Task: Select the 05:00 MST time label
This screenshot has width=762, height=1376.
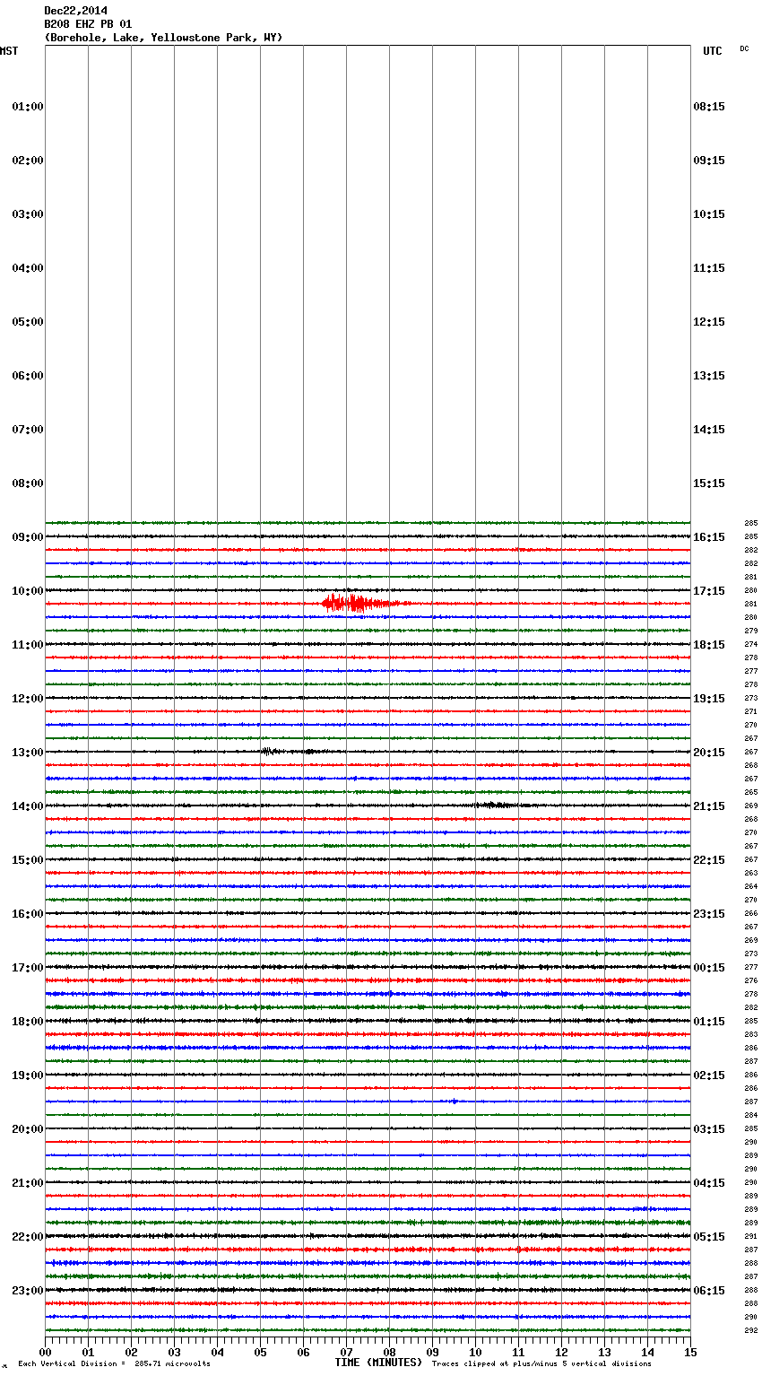Action: click(28, 322)
